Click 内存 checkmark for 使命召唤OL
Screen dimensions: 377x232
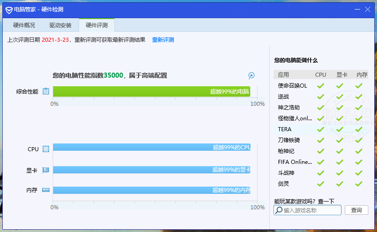pos(359,86)
